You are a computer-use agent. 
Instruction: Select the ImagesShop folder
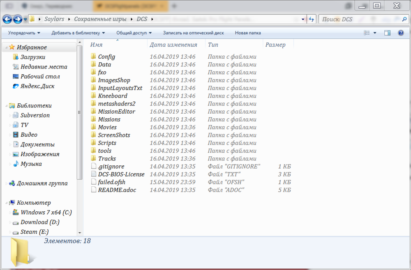[x=110, y=80]
